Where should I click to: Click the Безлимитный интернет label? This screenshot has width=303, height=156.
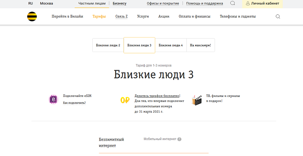click(111, 142)
